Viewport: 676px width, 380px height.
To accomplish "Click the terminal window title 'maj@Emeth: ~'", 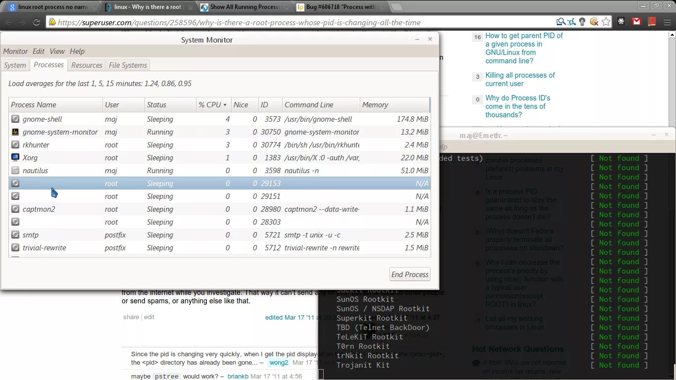I will [x=483, y=135].
